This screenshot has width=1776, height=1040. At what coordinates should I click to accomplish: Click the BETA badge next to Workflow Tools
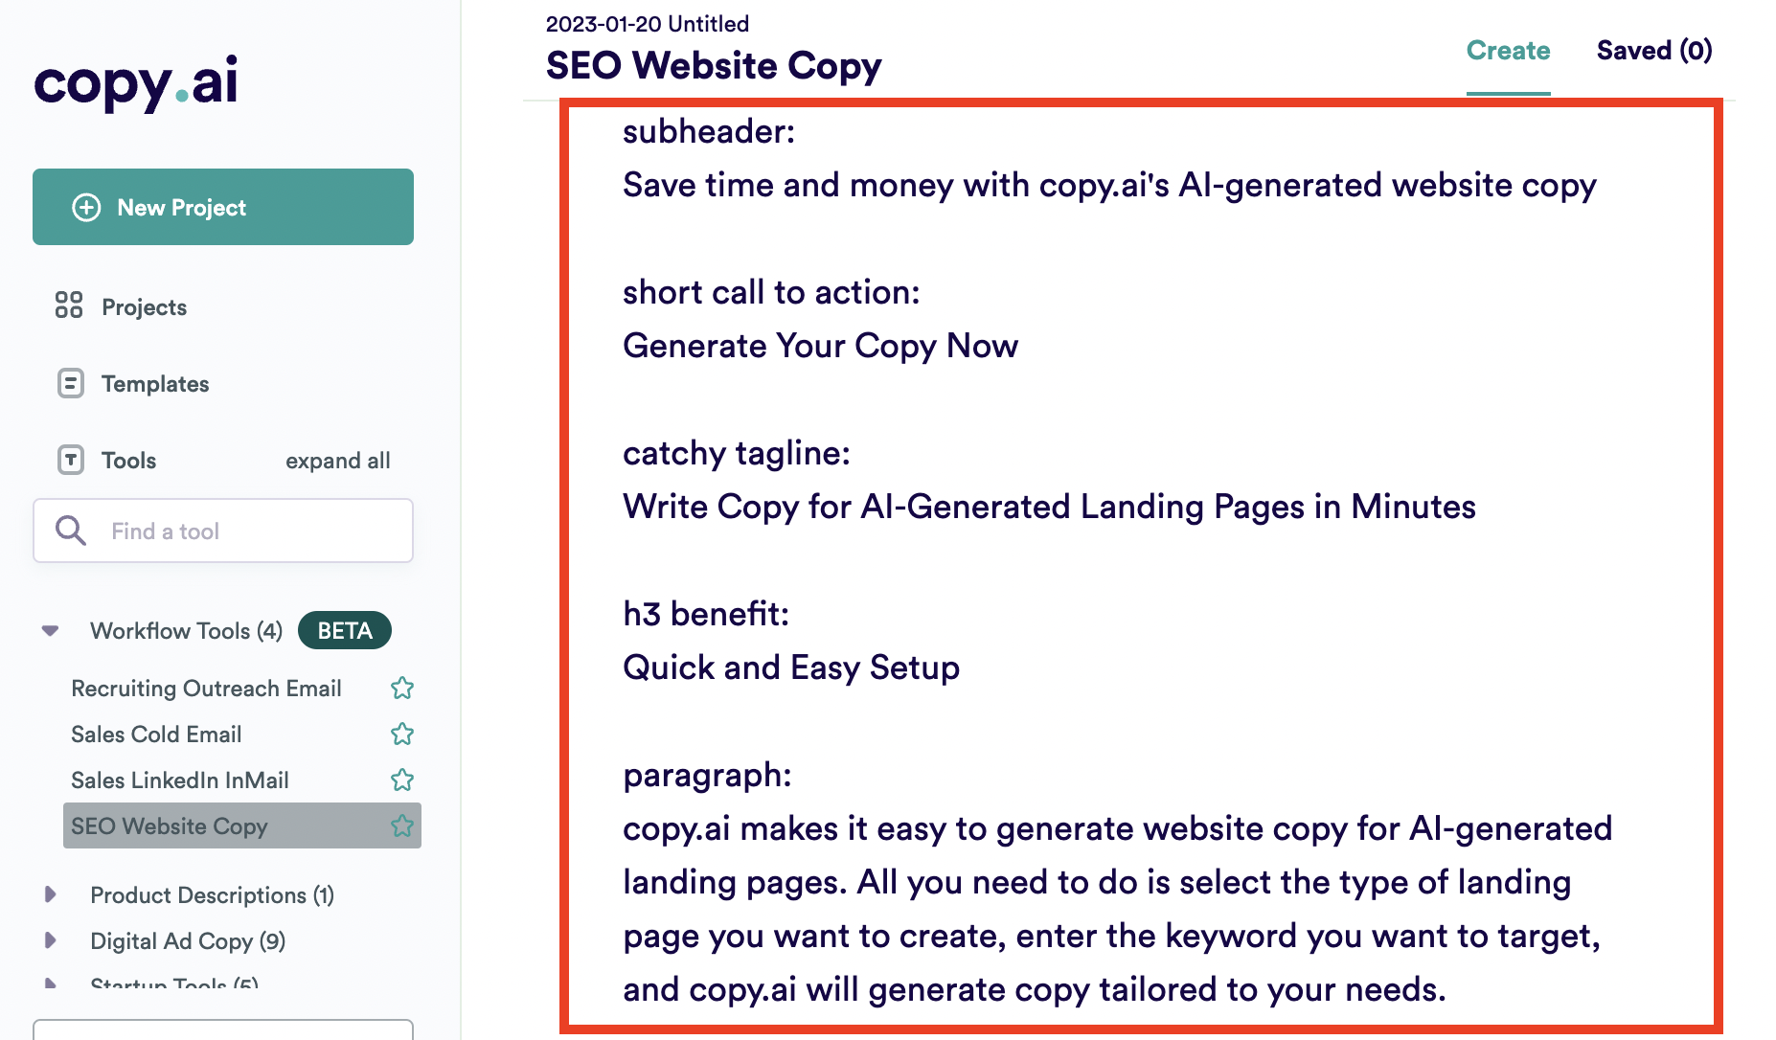pos(344,630)
